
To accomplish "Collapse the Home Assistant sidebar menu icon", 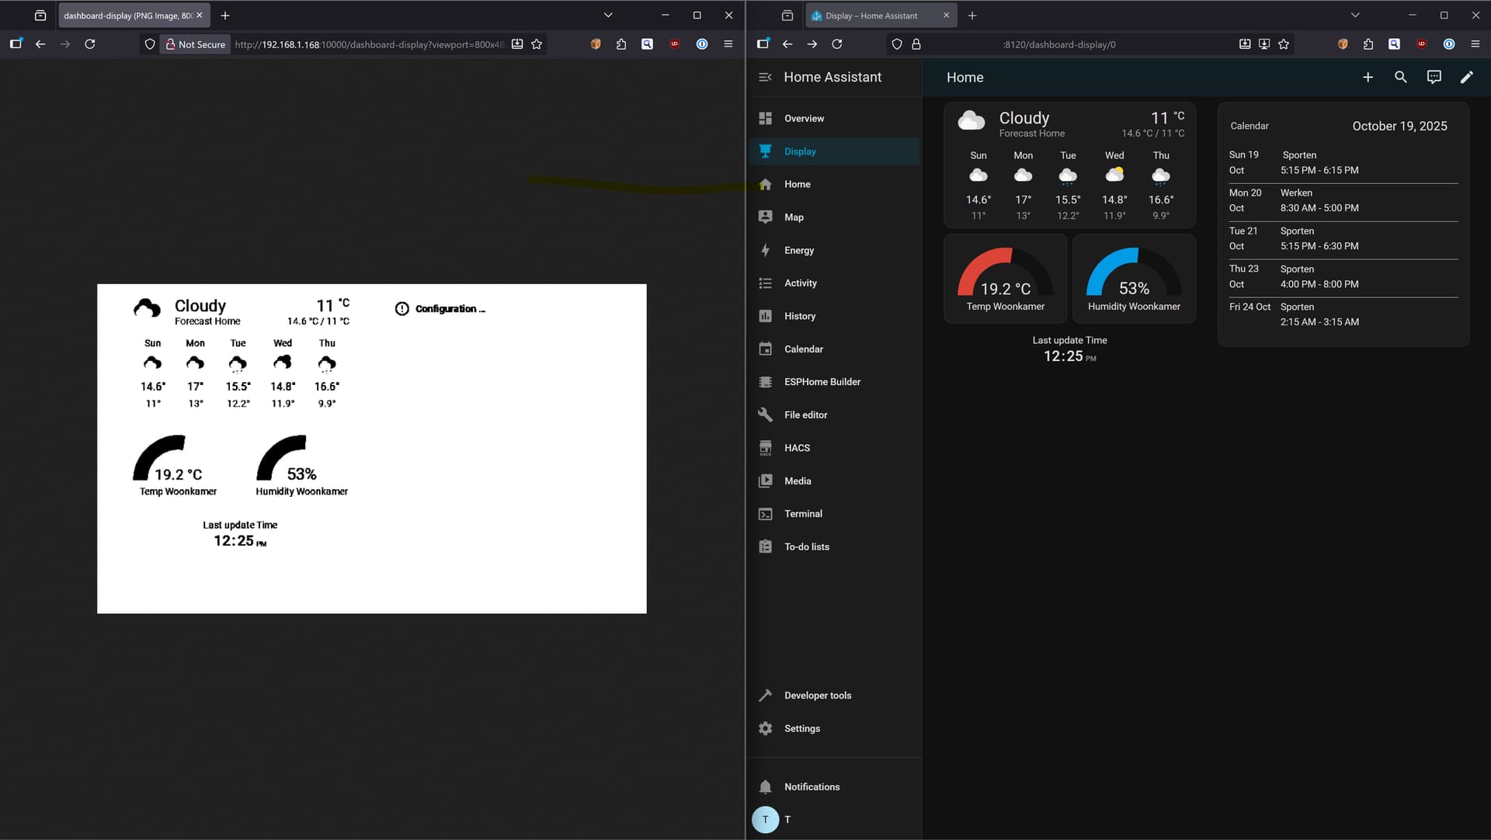I will pyautogui.click(x=765, y=77).
